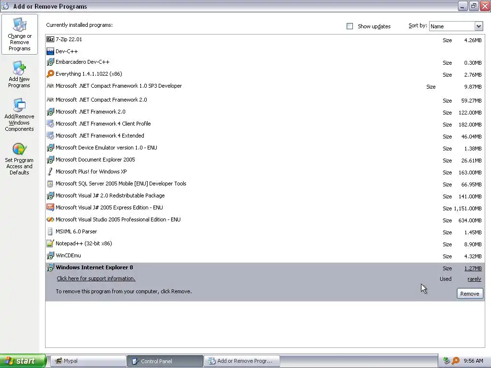Remove Windows Internet Explorer 8

coord(470,294)
